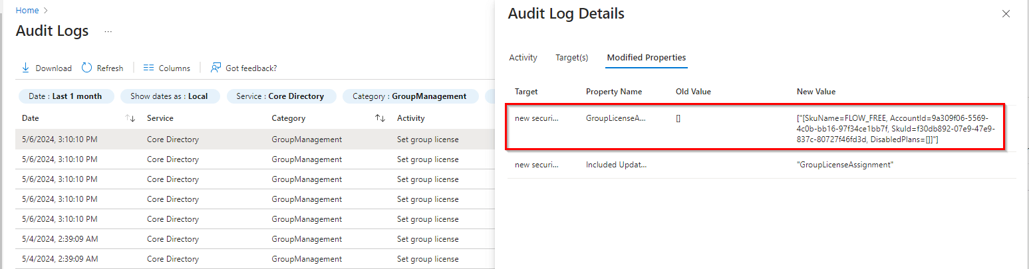
Task: Sort by Category column arrows
Action: (380, 118)
